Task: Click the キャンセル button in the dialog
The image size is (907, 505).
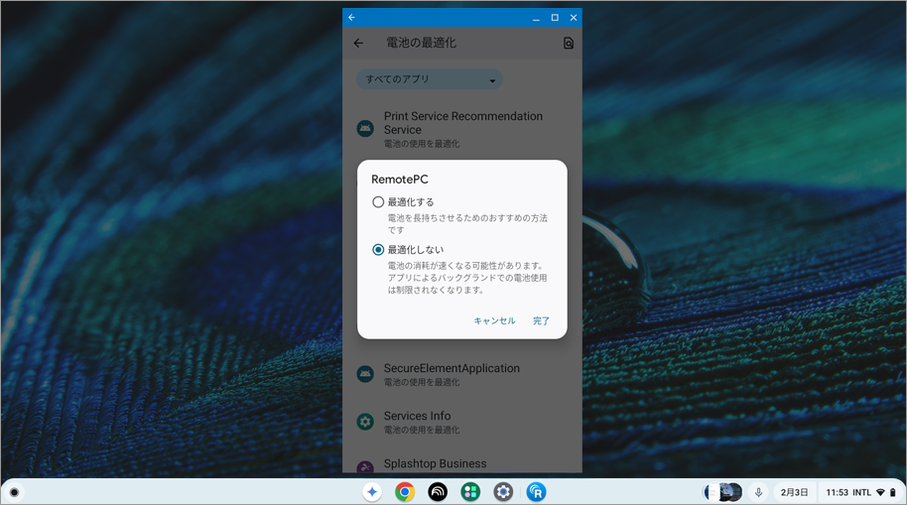Action: [494, 320]
